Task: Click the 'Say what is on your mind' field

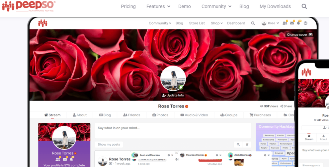Action: click(x=173, y=130)
